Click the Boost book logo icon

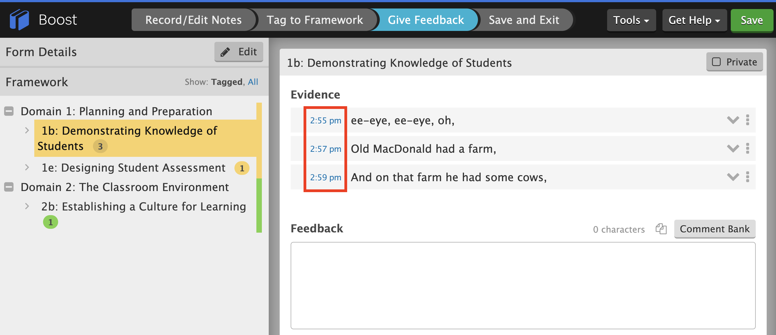(x=19, y=20)
